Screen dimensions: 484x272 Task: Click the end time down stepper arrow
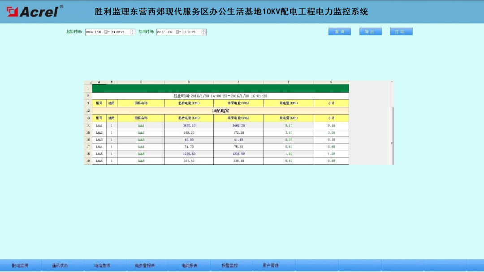(204, 33)
